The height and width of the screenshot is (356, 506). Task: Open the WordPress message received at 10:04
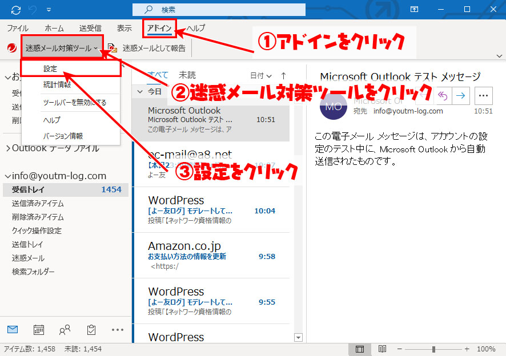pos(211,209)
